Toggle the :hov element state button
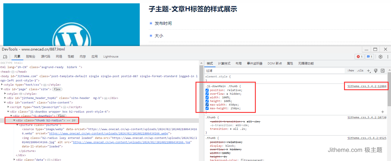Screen dimensions: 391x161 [x=350, y=71]
